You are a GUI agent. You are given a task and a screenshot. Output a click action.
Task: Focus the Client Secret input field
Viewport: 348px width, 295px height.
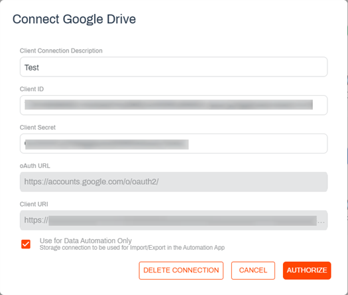click(174, 144)
